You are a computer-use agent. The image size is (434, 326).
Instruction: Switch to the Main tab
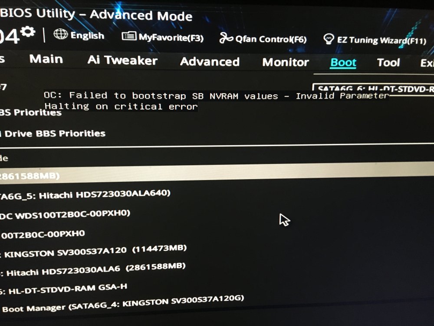pyautogui.click(x=46, y=59)
